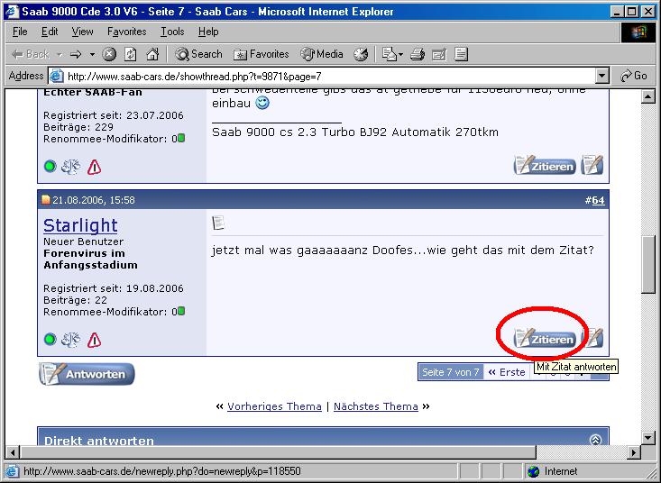The image size is (661, 483).
Task: Click the Edit page toolbar icon
Action: (439, 54)
